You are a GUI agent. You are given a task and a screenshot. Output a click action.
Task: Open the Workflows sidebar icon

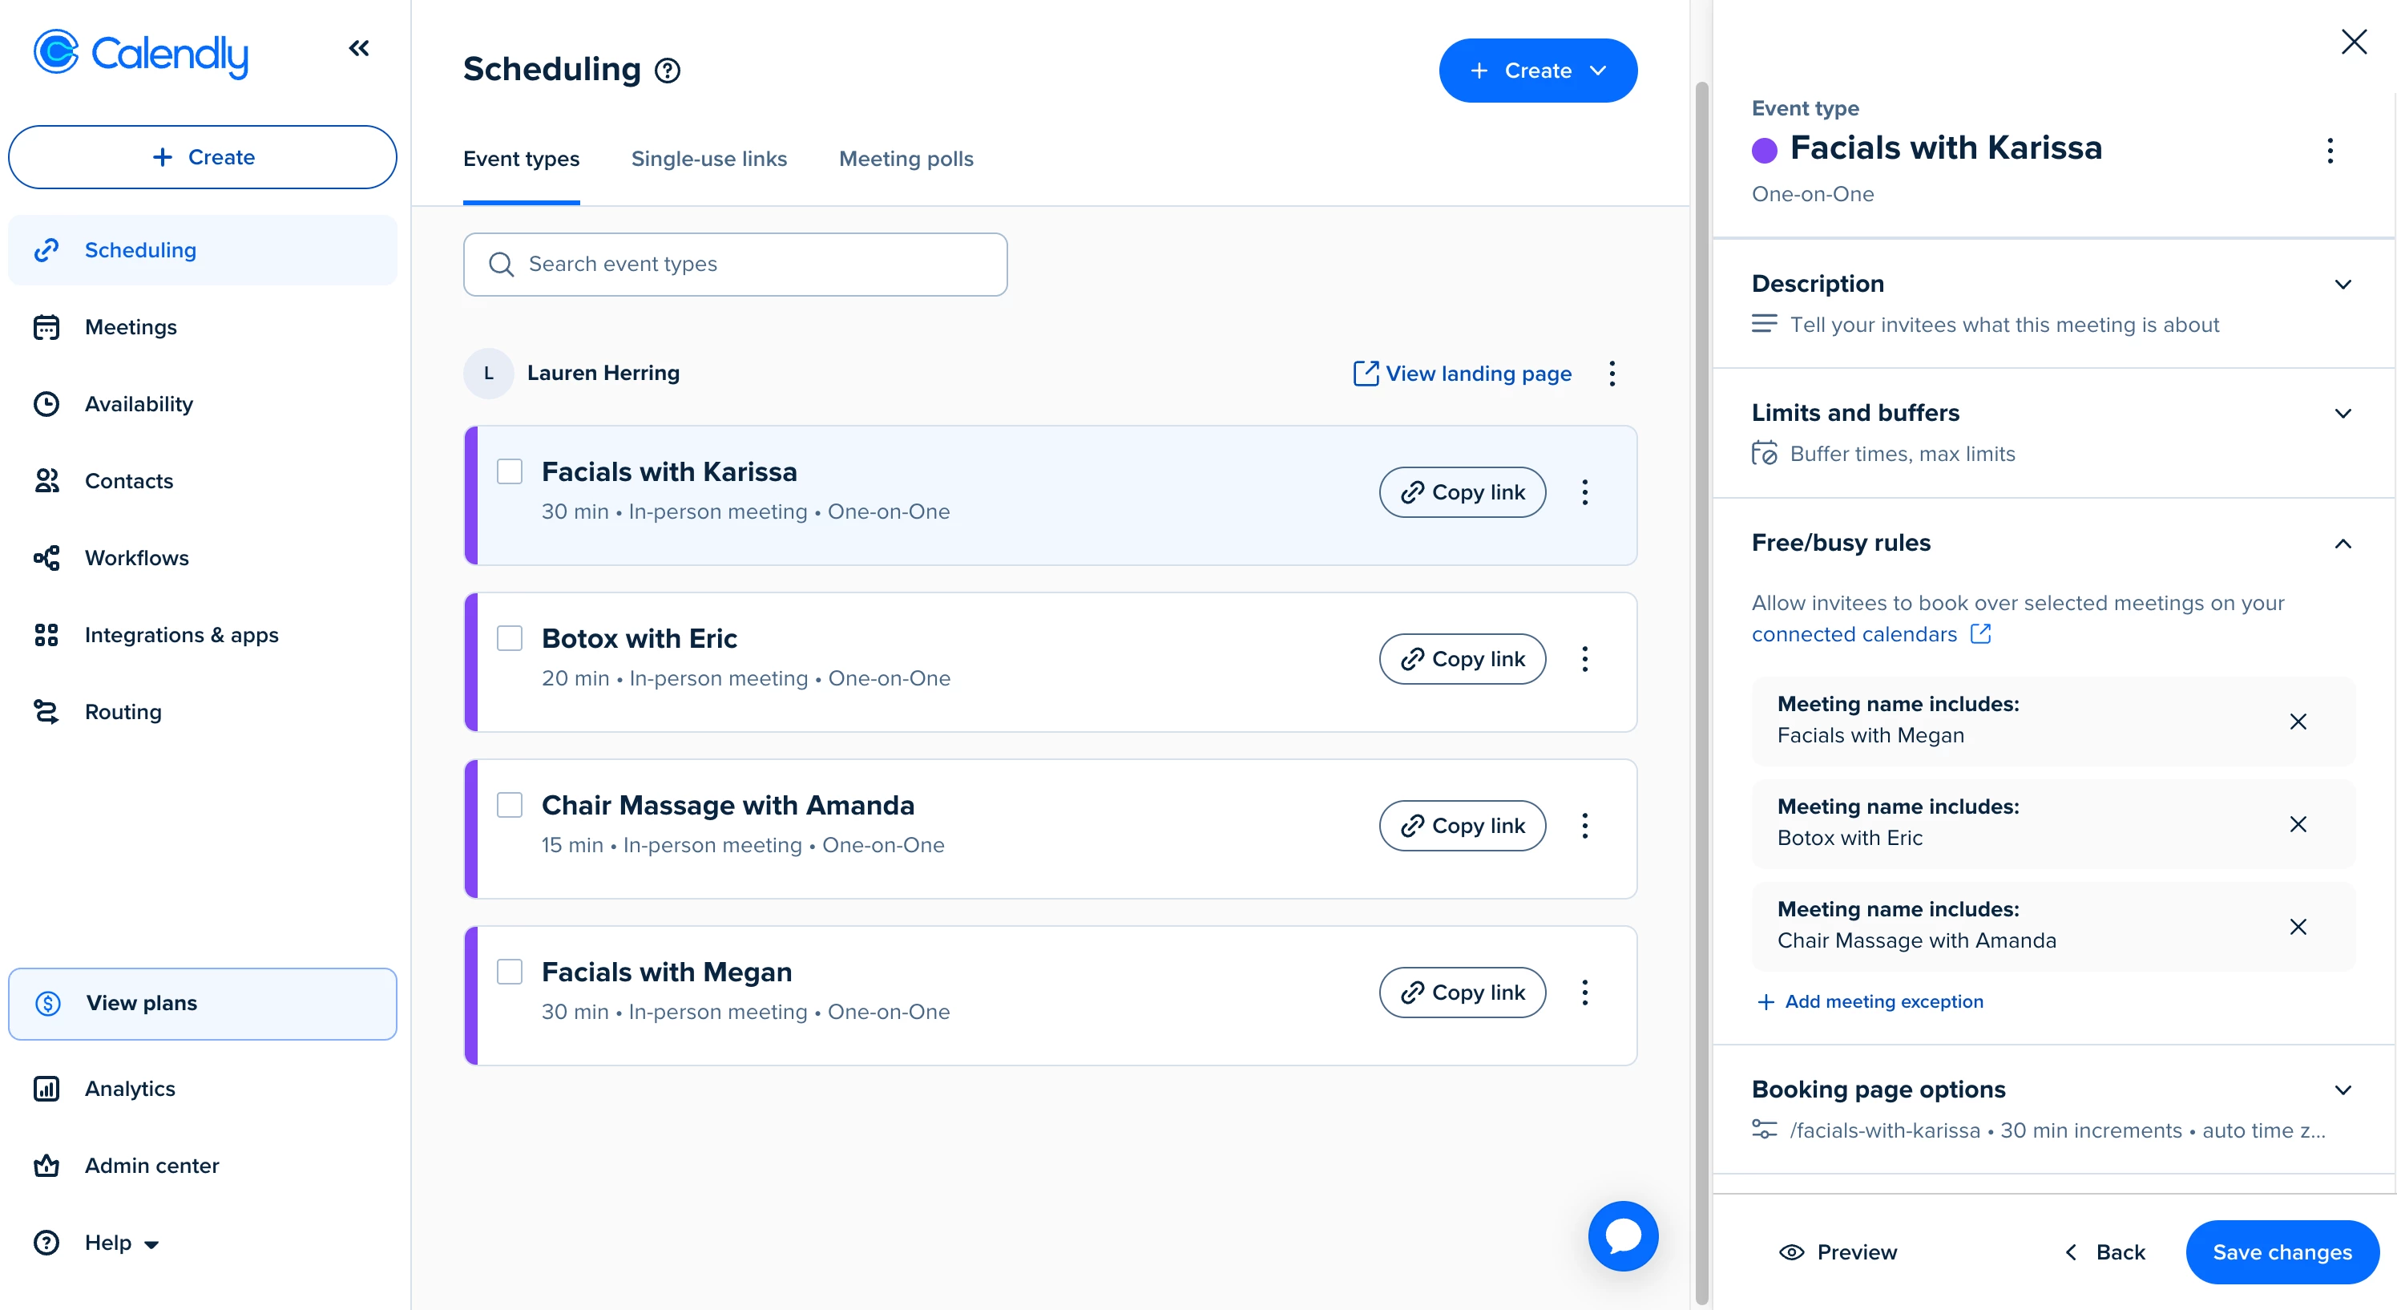click(x=46, y=558)
